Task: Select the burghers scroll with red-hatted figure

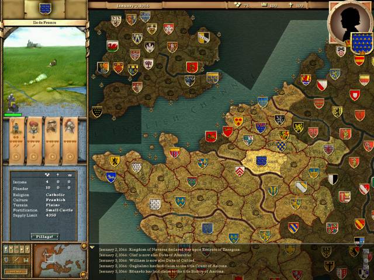Action: tap(34, 141)
